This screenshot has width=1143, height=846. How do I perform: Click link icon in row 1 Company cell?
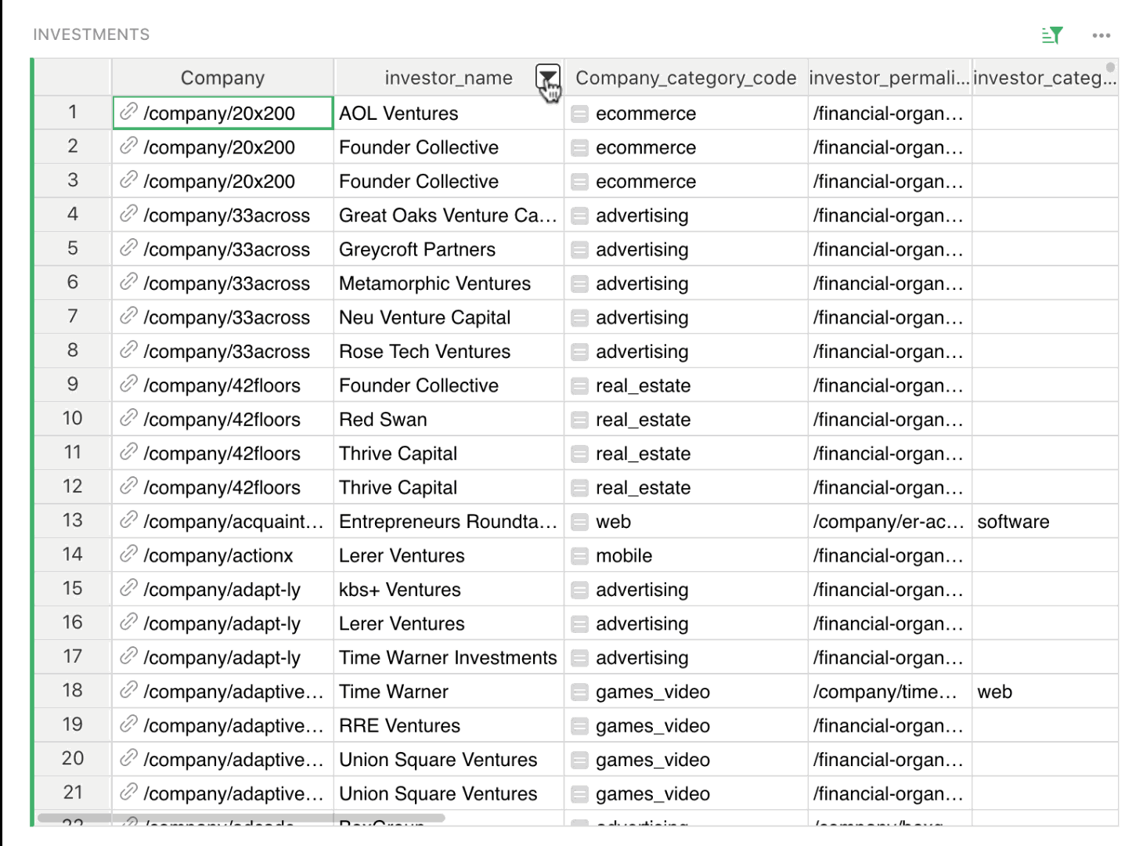coord(128,112)
